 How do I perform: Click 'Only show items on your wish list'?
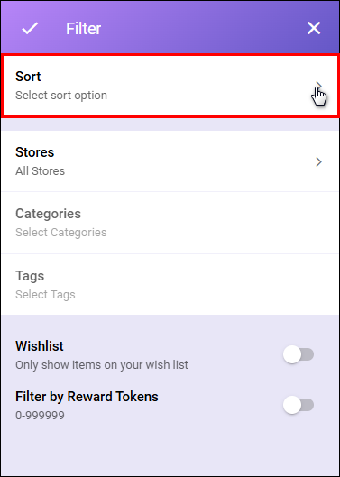coord(102,365)
